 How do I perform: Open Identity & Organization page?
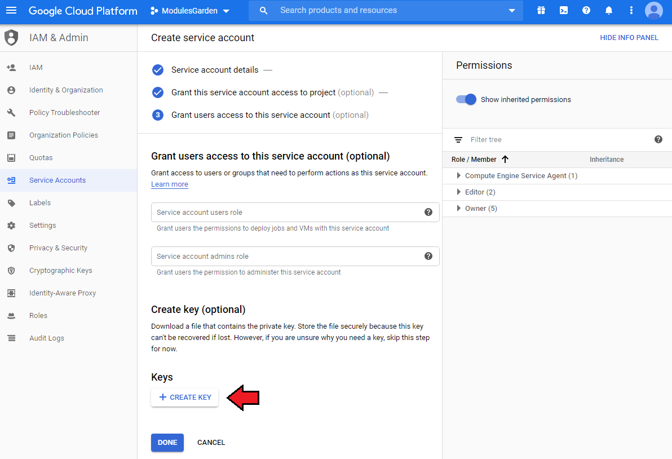pyautogui.click(x=66, y=90)
